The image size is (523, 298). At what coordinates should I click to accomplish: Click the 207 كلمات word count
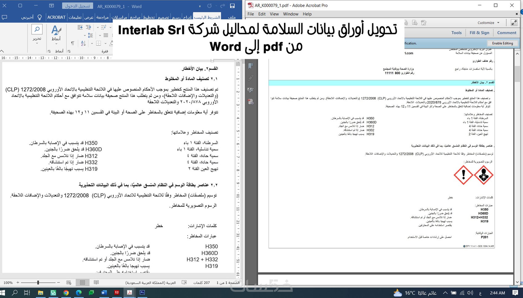pyautogui.click(x=202, y=283)
